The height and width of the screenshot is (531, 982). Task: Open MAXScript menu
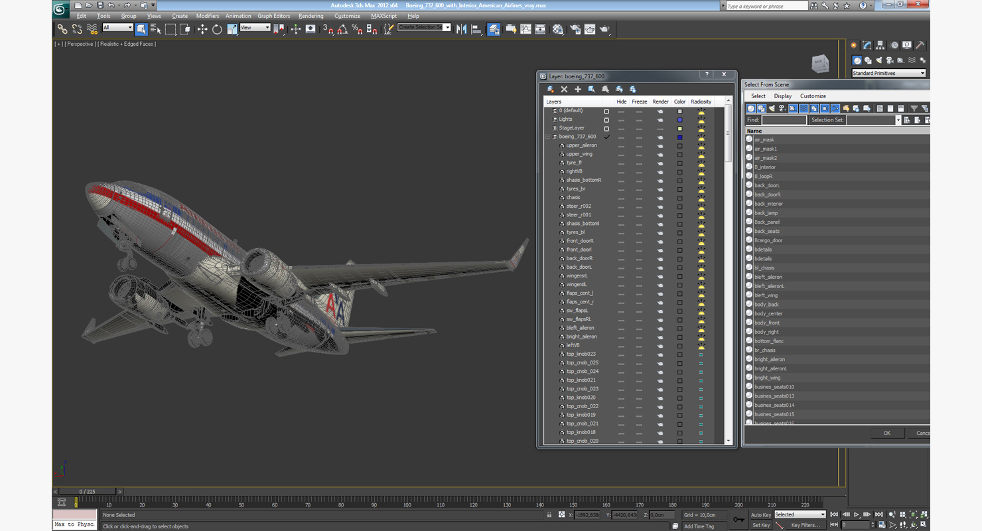384,16
